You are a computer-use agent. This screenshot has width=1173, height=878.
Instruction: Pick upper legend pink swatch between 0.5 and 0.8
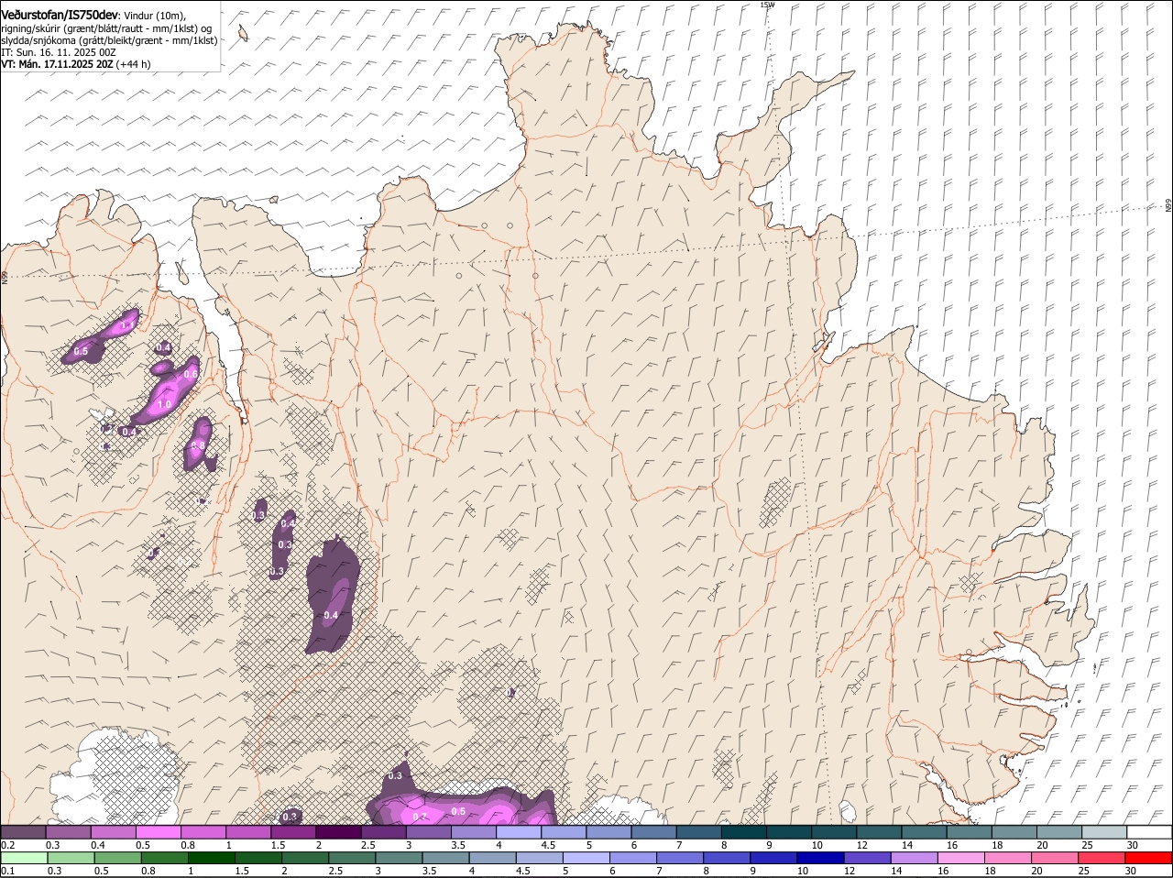coord(158,832)
